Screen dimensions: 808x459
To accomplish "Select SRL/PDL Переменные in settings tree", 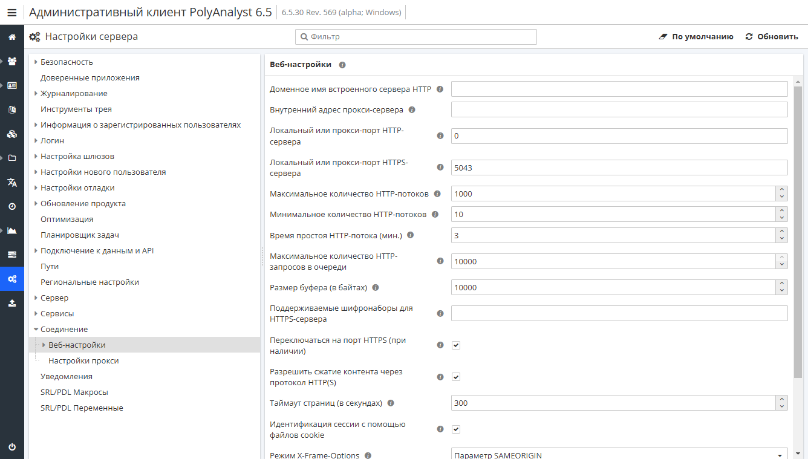I will 82,408.
